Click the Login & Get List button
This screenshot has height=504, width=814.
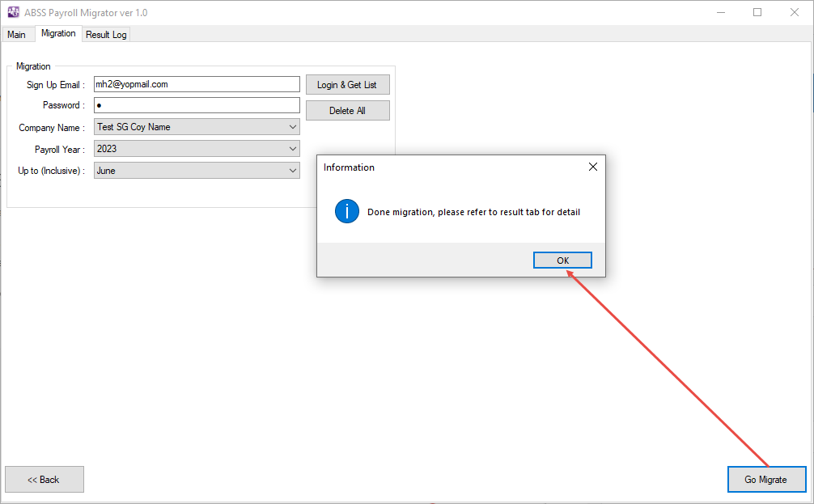point(347,85)
